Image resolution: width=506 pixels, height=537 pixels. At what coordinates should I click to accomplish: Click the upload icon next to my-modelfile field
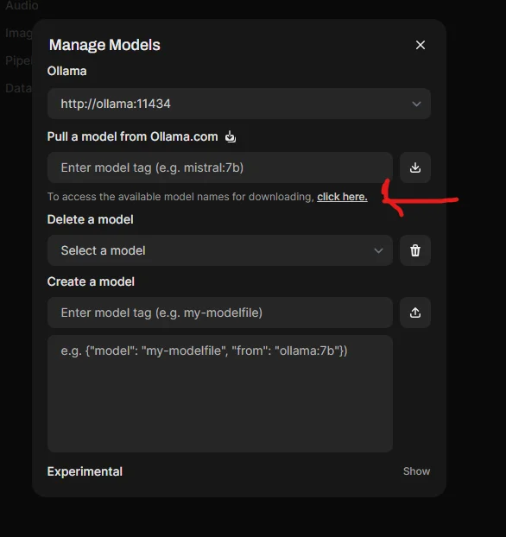click(414, 313)
